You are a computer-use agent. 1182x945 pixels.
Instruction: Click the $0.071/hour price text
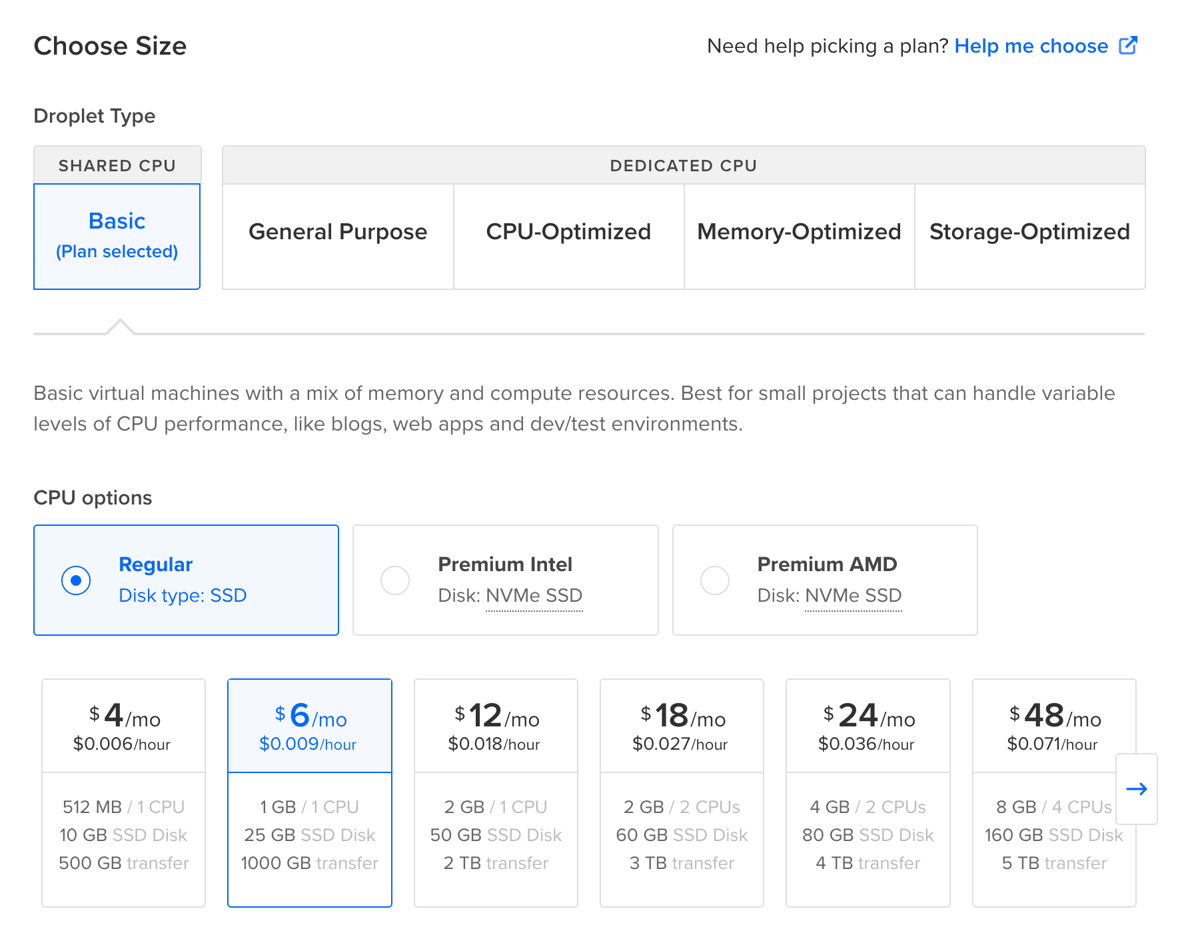click(1052, 744)
